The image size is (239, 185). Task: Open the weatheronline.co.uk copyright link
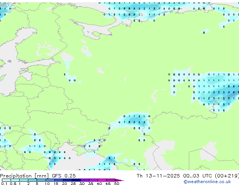[x=207, y=182]
